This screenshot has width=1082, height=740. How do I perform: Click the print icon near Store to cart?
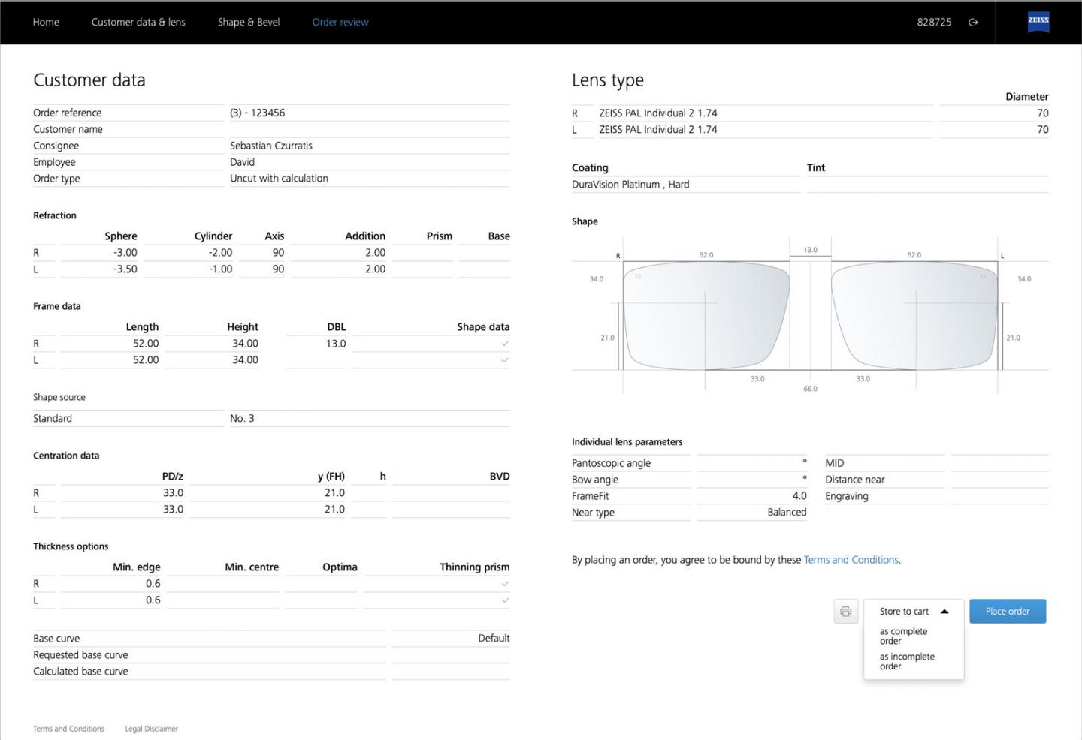[845, 611]
